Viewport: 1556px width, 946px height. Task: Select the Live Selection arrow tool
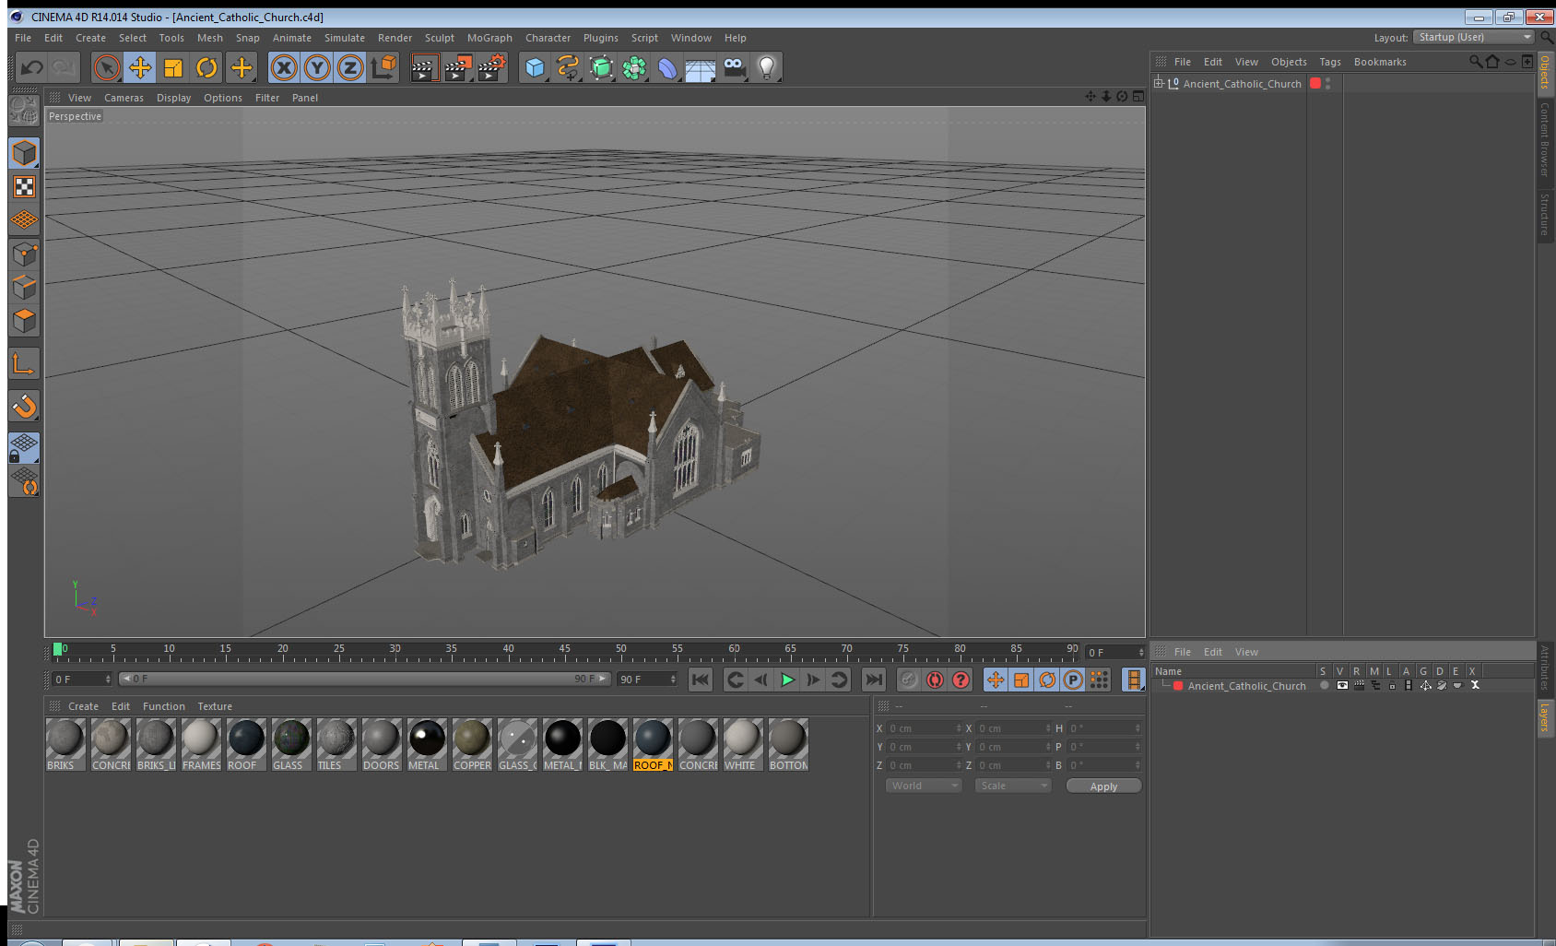107,67
